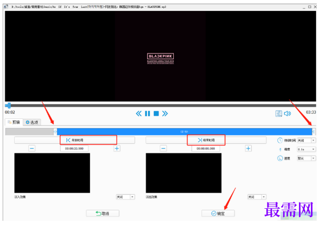Decrease end time with minus button
This screenshot has height=226, width=323.
point(163,149)
